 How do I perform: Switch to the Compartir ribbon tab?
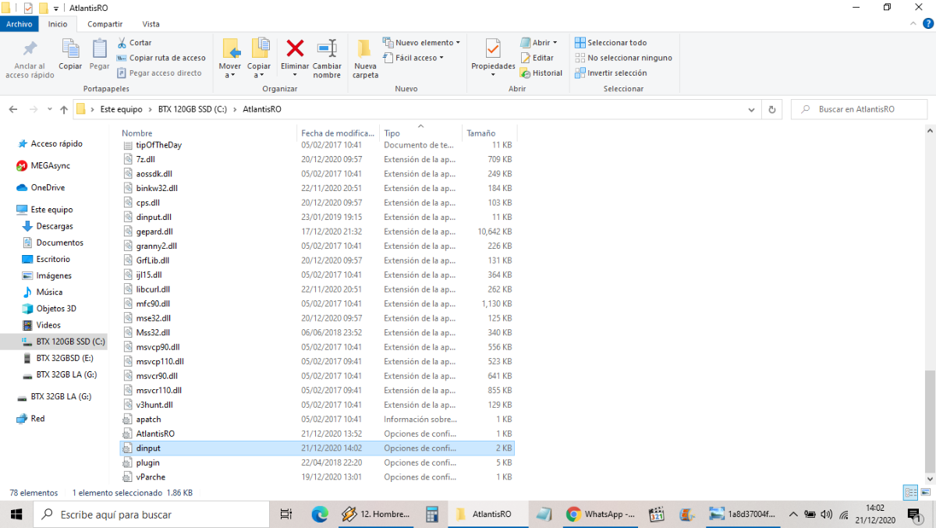(x=105, y=24)
